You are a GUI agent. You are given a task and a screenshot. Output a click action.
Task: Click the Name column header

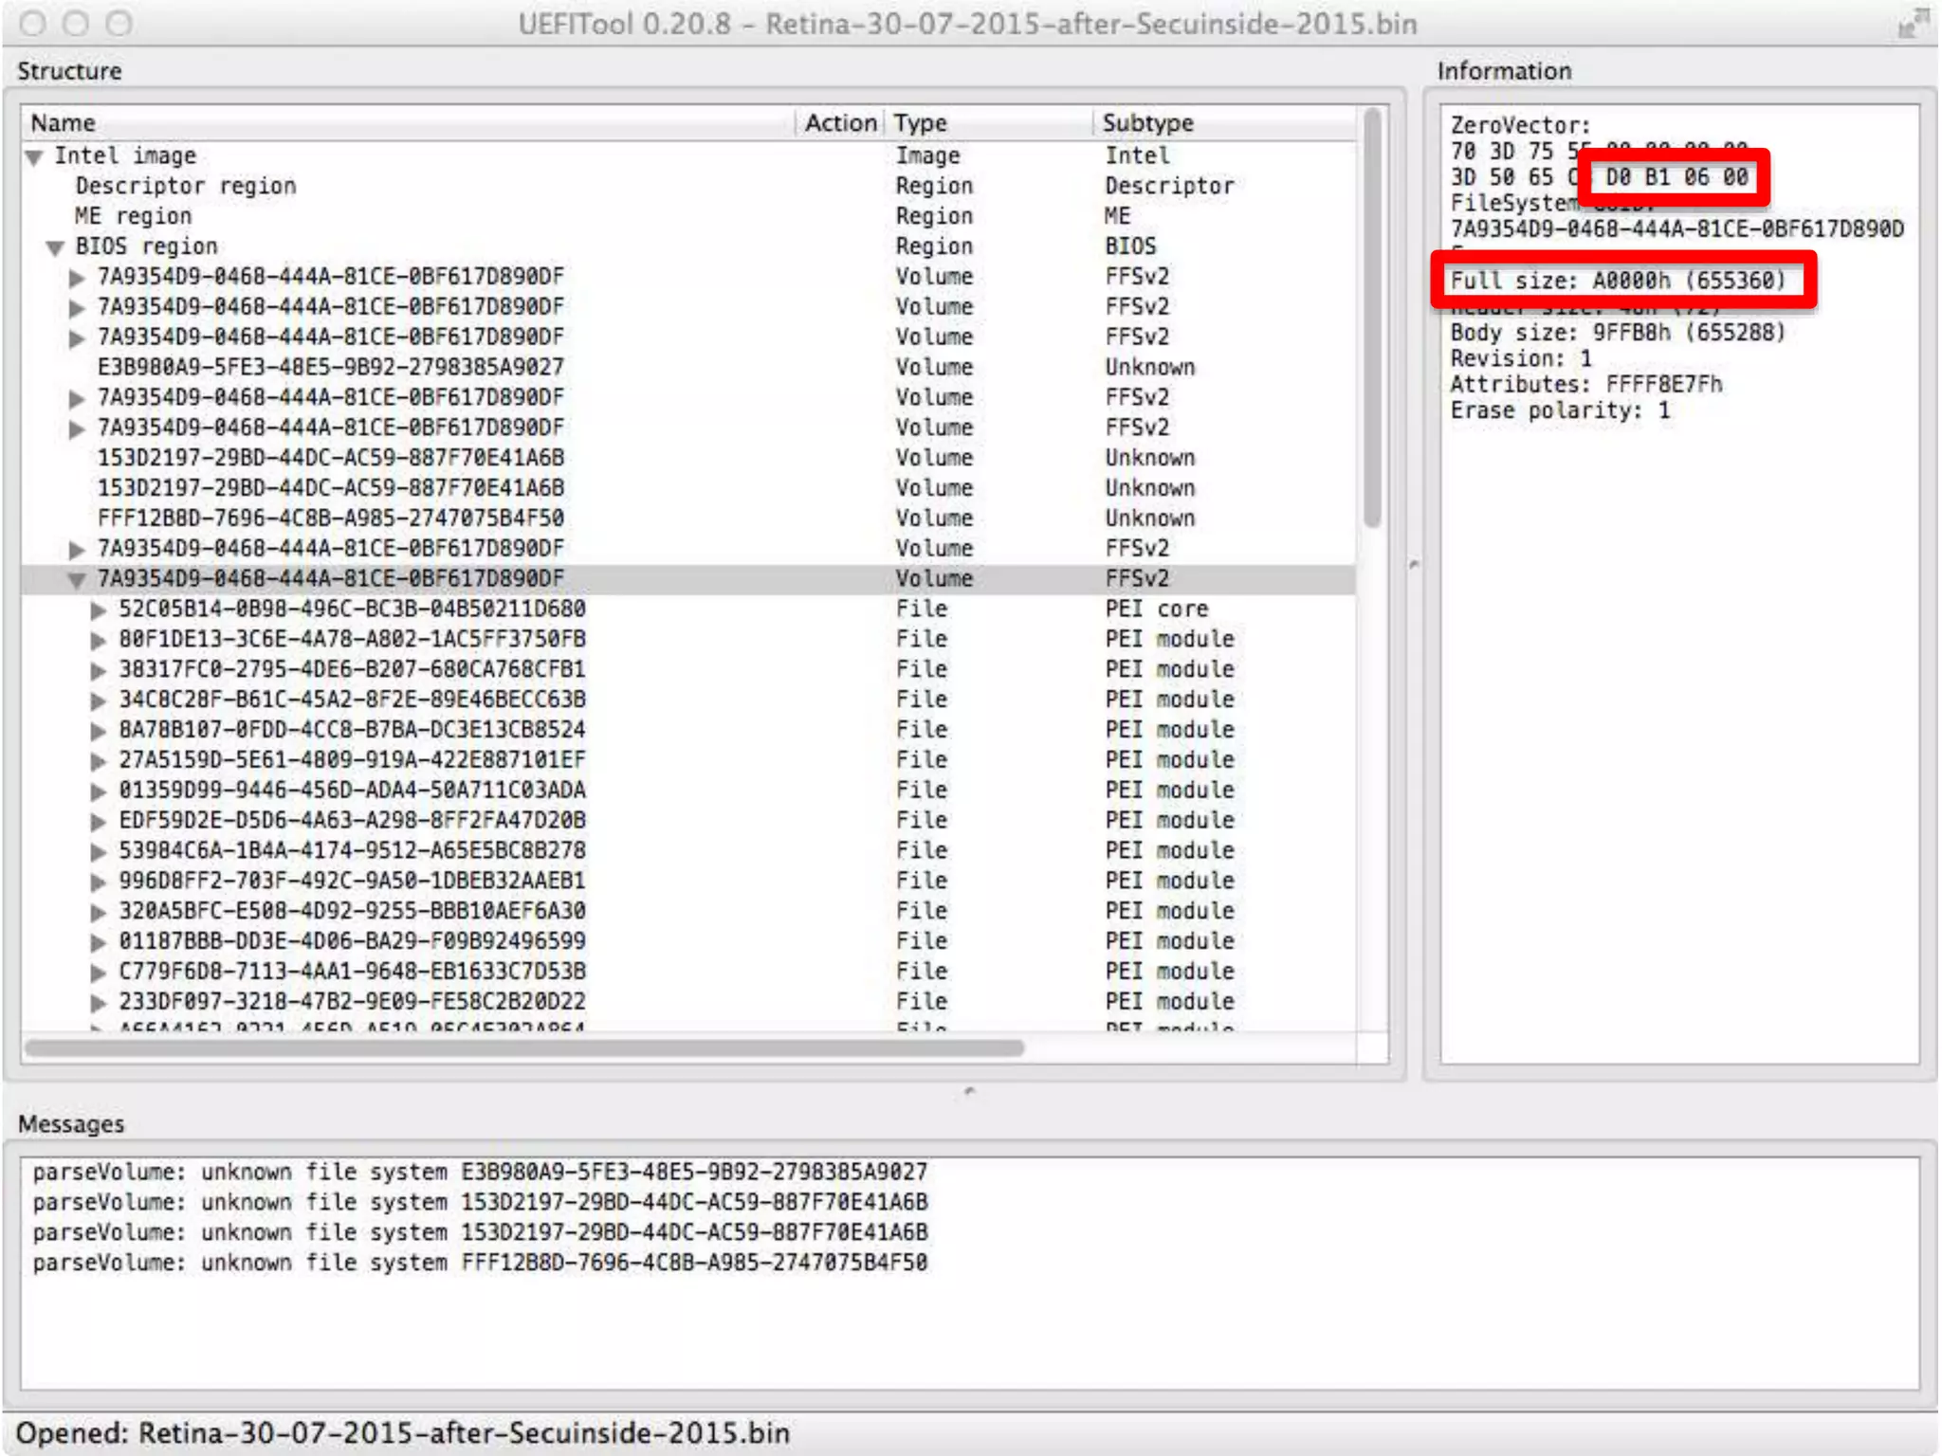[64, 123]
